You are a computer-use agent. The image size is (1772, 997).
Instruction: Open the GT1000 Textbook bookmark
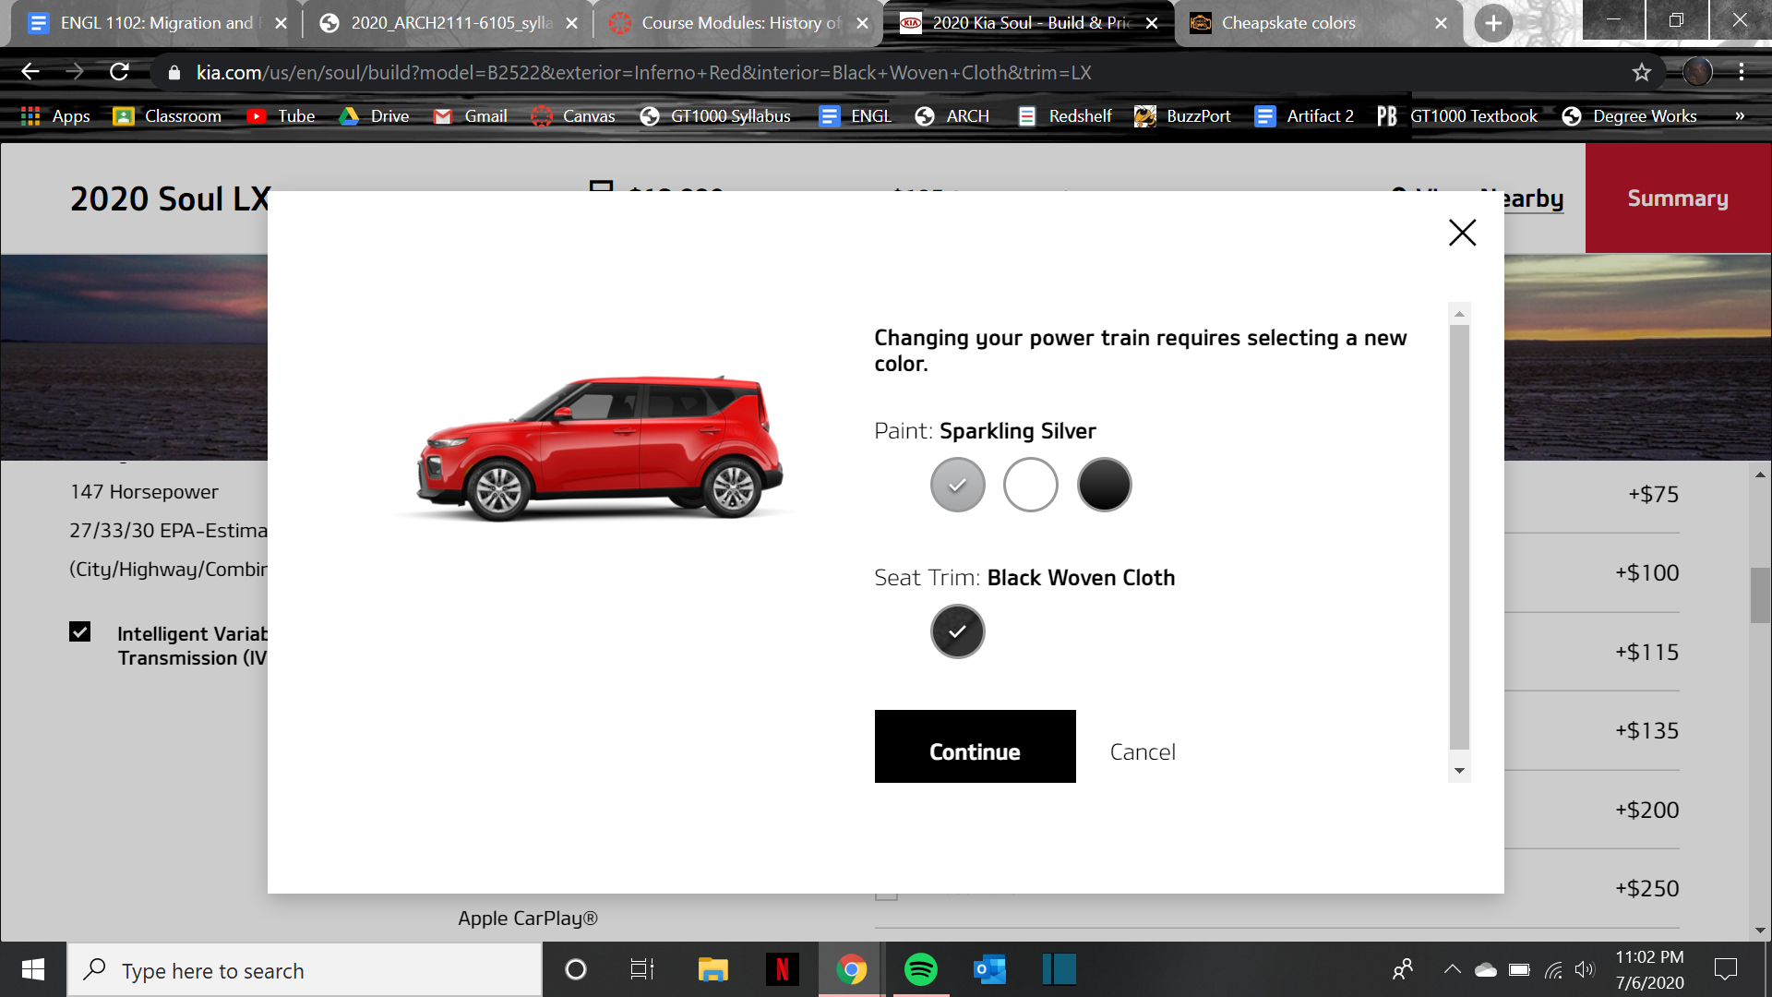(1457, 116)
